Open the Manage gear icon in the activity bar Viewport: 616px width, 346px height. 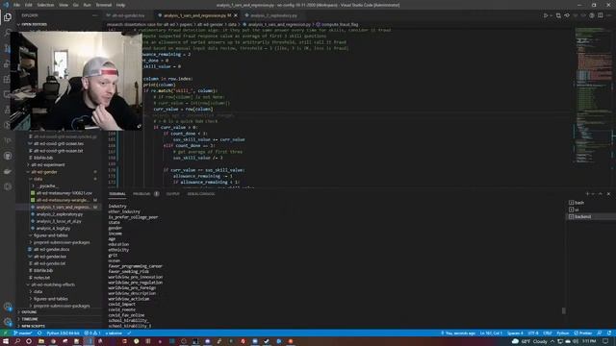pos(8,322)
